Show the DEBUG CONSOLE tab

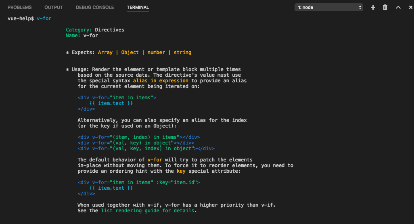[95, 7]
